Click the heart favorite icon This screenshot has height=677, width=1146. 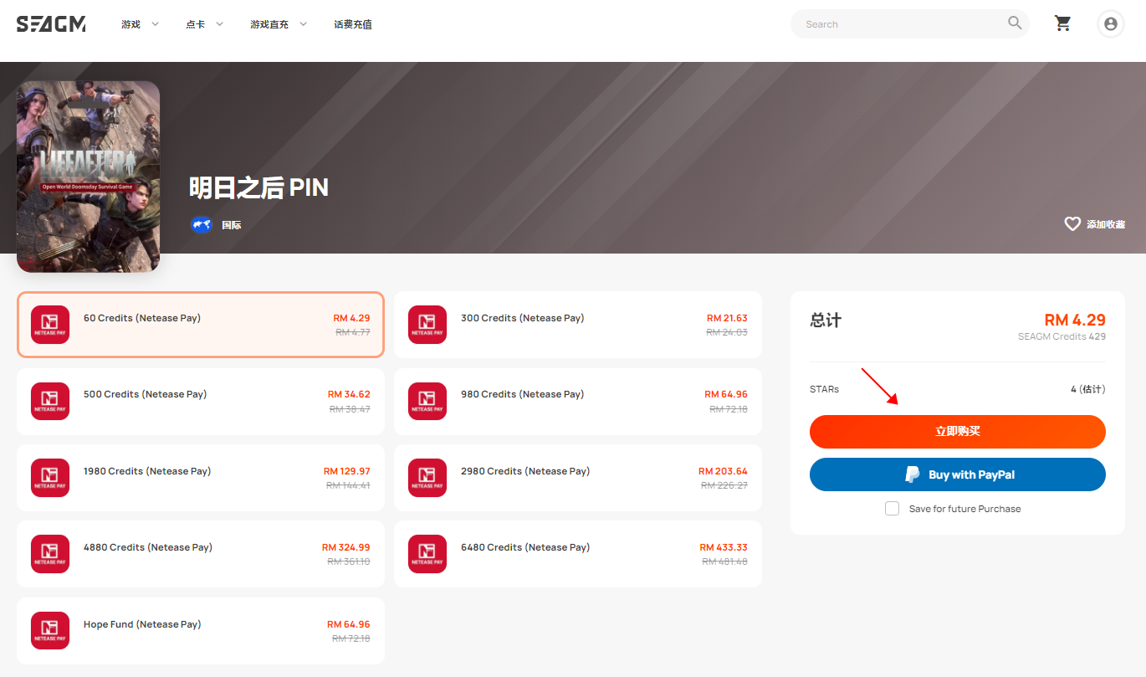(1072, 223)
